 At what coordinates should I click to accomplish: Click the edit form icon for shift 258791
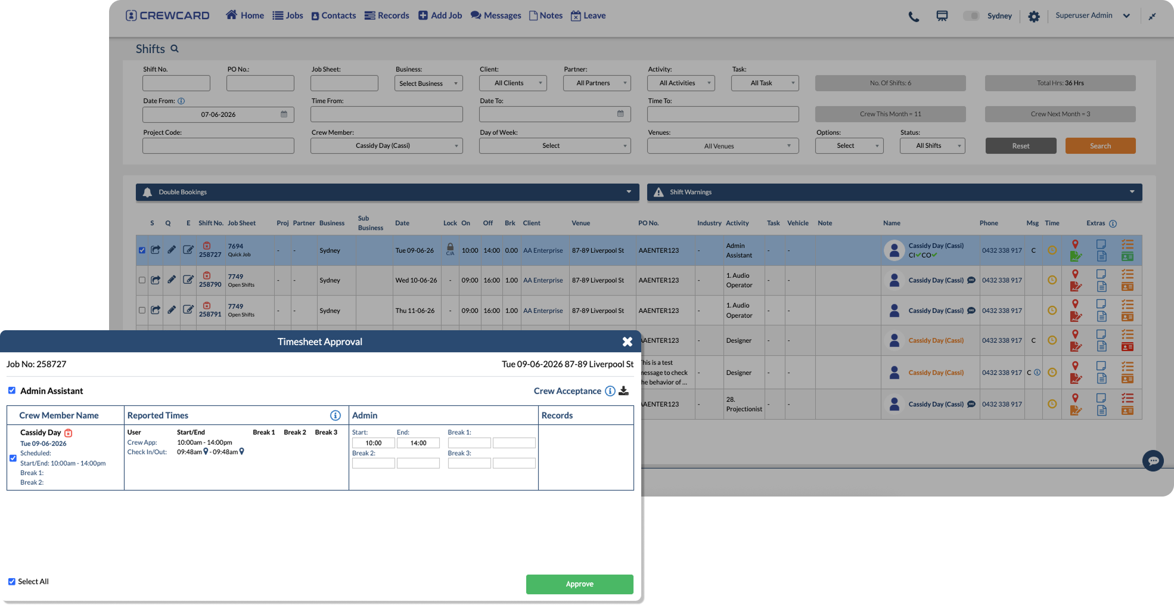(188, 310)
